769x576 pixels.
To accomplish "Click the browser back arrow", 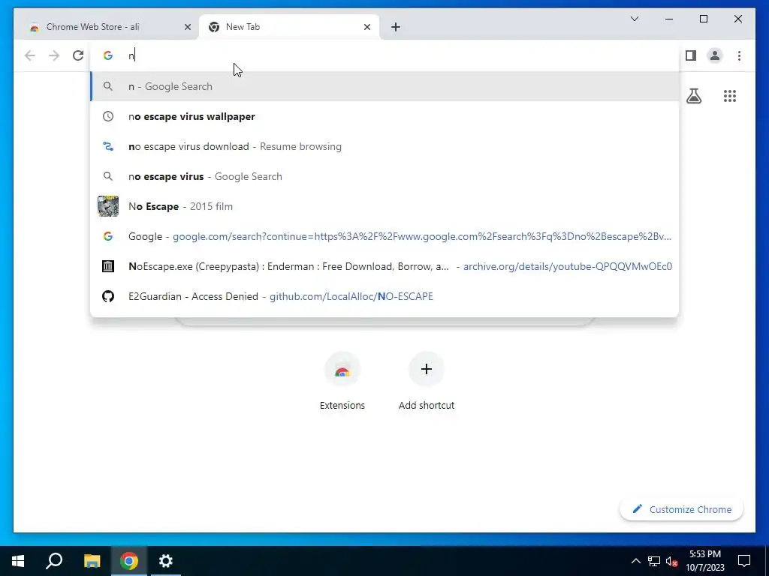I will click(30, 55).
